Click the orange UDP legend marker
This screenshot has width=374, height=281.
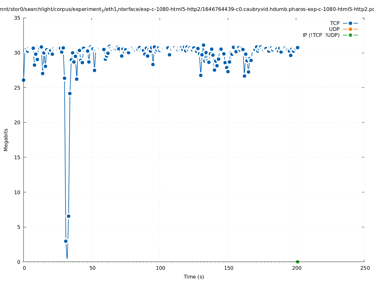click(x=350, y=29)
